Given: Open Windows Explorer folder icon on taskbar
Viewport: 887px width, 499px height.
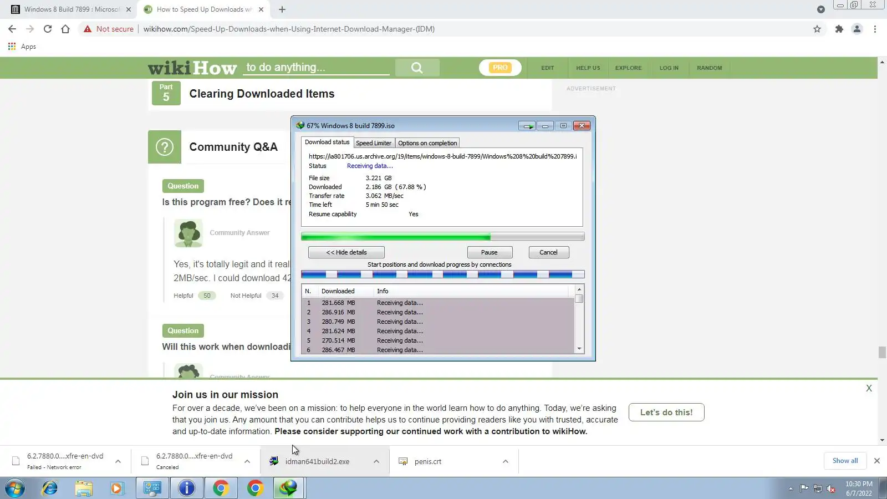Looking at the screenshot, I should click(84, 488).
